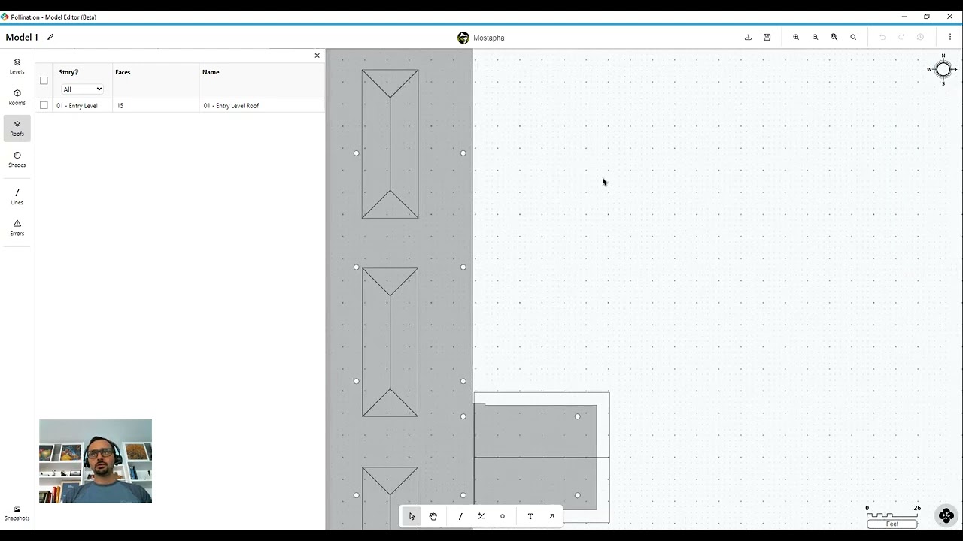Screen dimensions: 963x541
Task: Toggle the Feet units scale button
Action: (x=892, y=524)
